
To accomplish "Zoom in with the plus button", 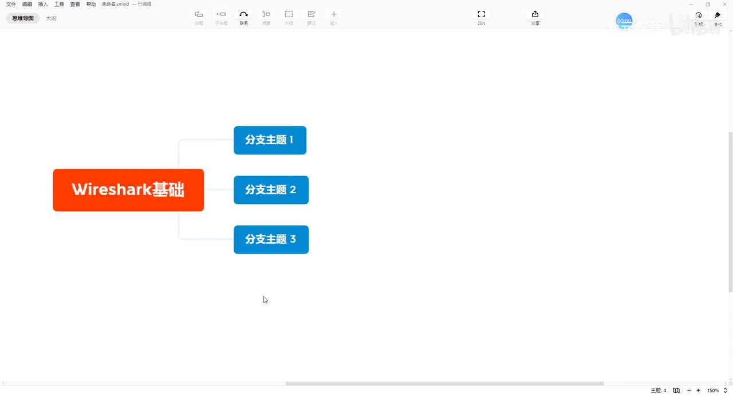I will tap(698, 390).
